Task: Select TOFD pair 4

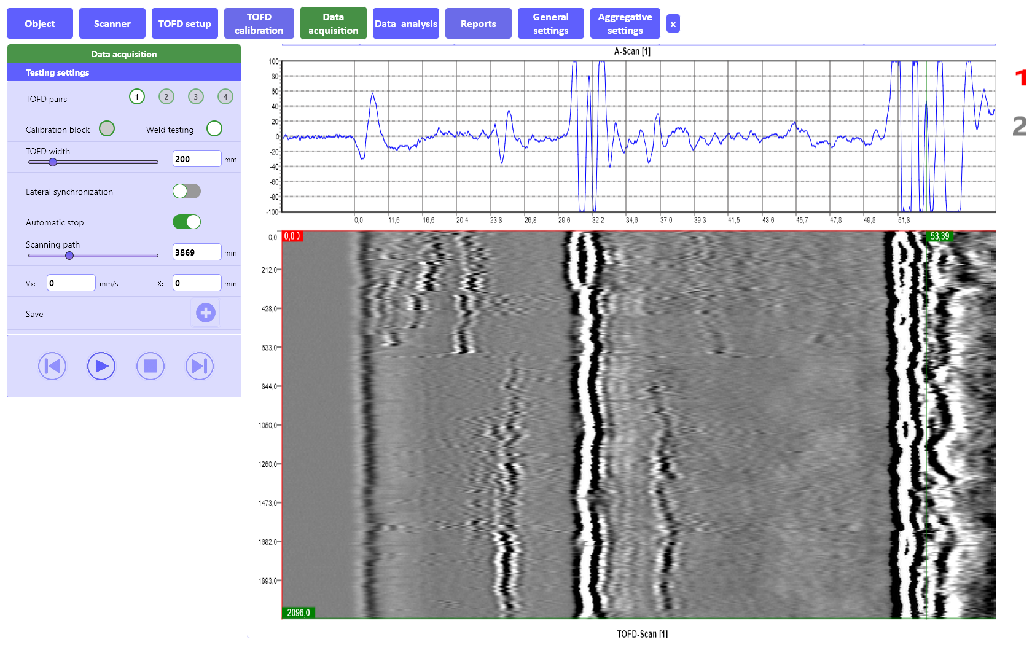Action: (225, 97)
